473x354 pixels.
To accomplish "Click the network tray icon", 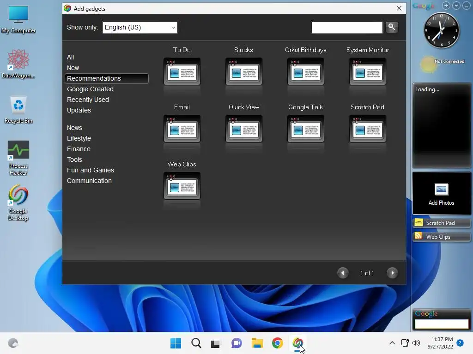I will coord(405,343).
